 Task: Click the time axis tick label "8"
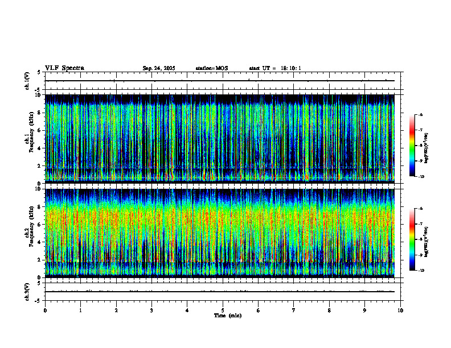click(x=329, y=310)
